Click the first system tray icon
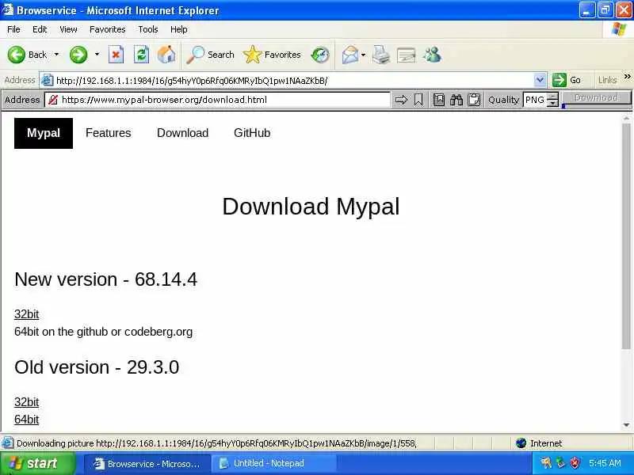 546,463
